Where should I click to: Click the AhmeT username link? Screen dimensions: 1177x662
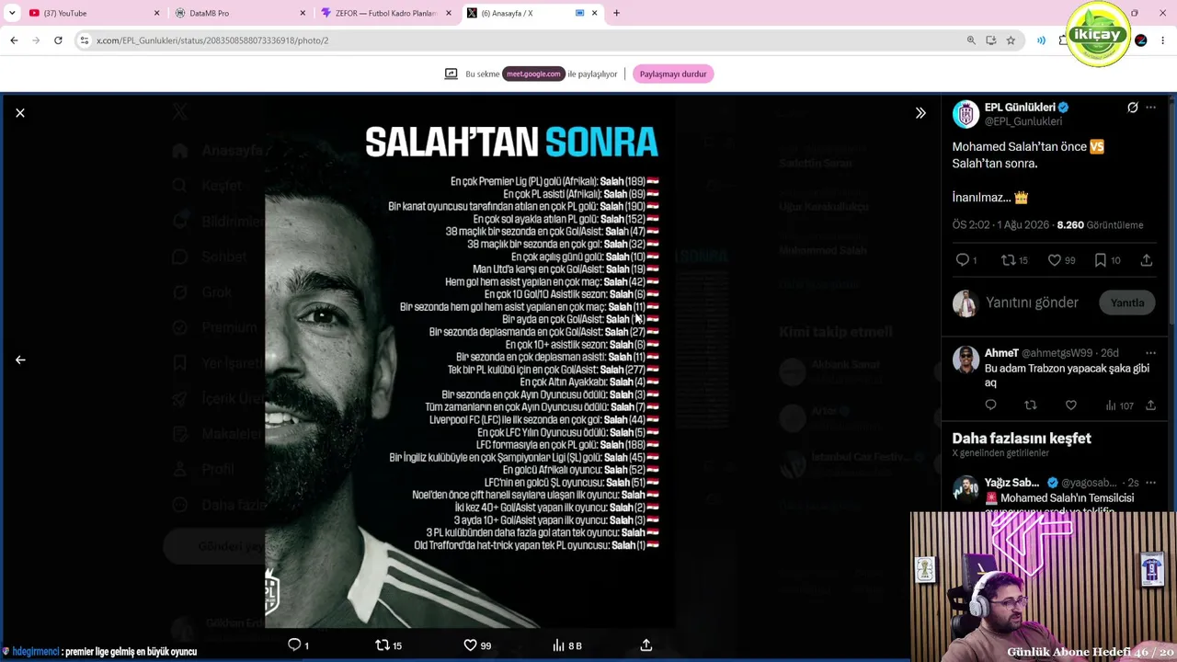(x=1001, y=353)
